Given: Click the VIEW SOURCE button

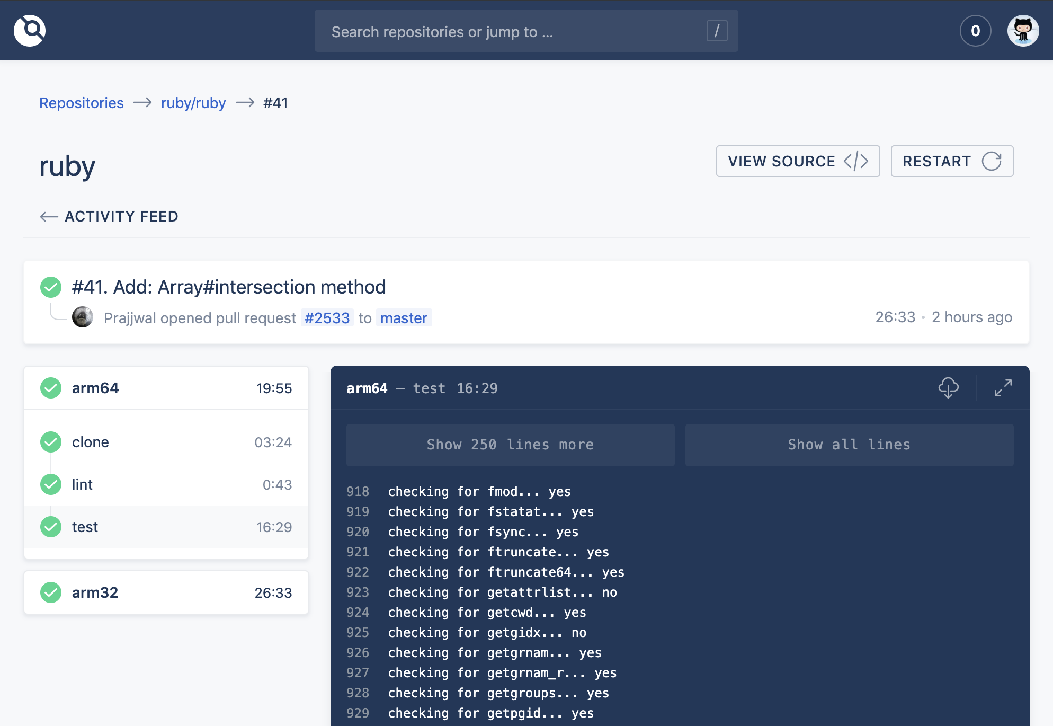Looking at the screenshot, I should coord(797,161).
